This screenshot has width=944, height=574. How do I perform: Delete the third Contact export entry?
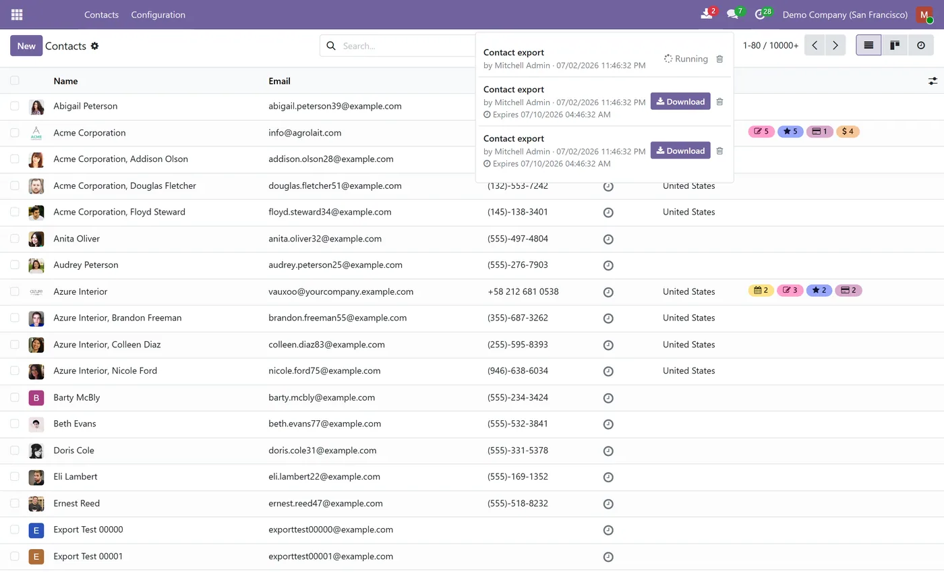click(719, 151)
